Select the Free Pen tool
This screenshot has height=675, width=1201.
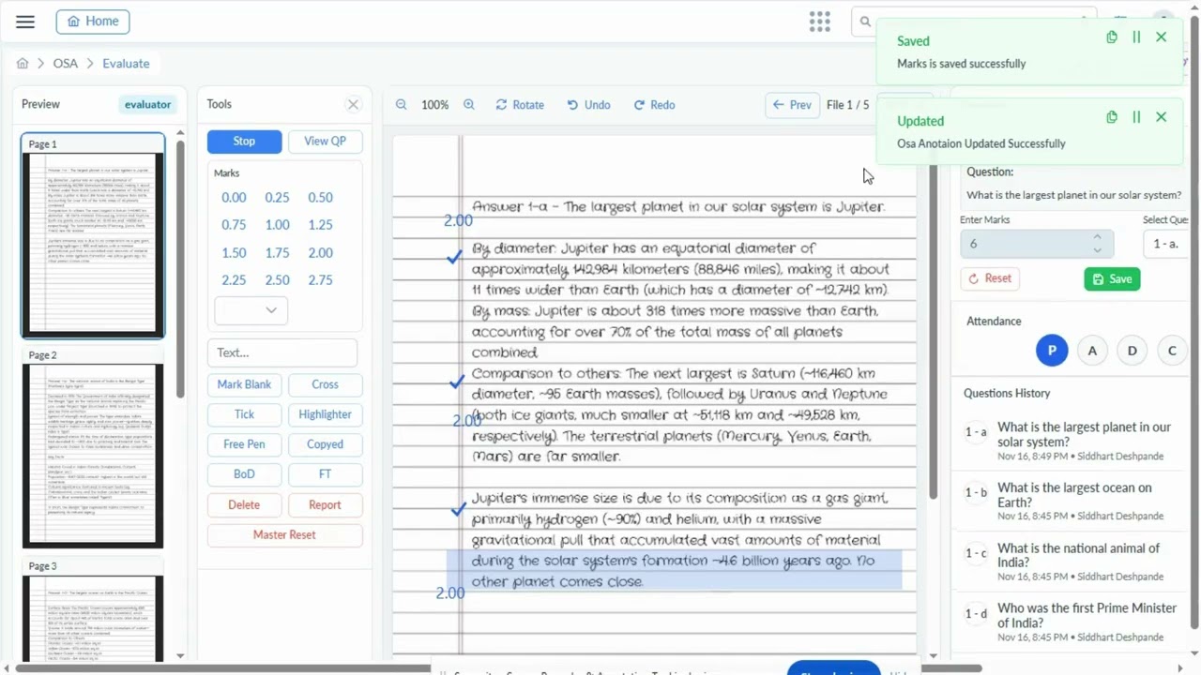pos(244,444)
